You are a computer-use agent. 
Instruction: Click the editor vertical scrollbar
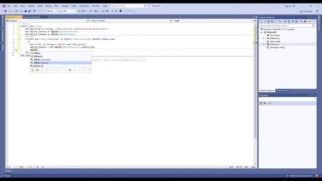pyautogui.click(x=255, y=94)
